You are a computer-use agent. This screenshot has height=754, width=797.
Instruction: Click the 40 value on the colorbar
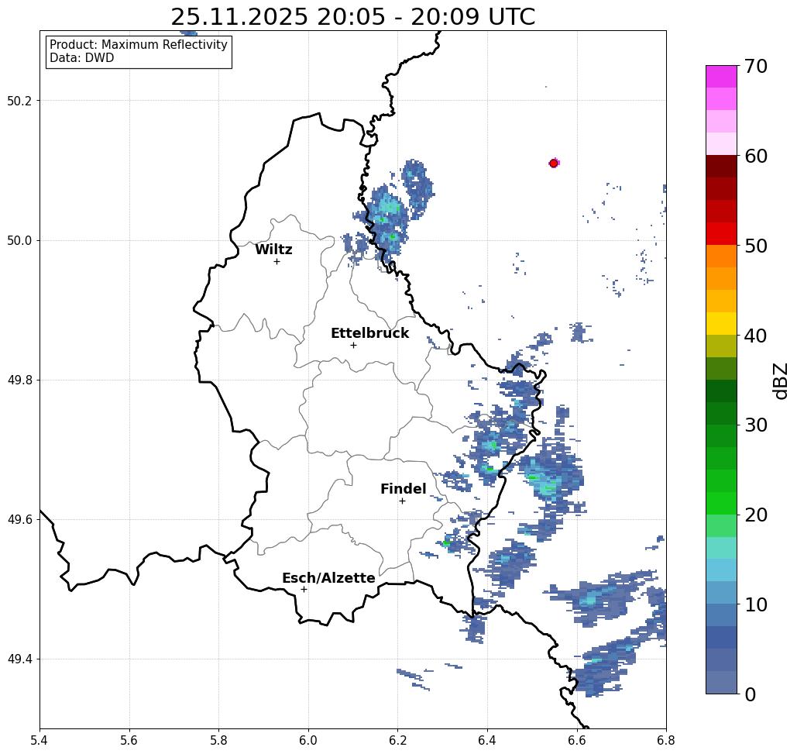[756, 336]
